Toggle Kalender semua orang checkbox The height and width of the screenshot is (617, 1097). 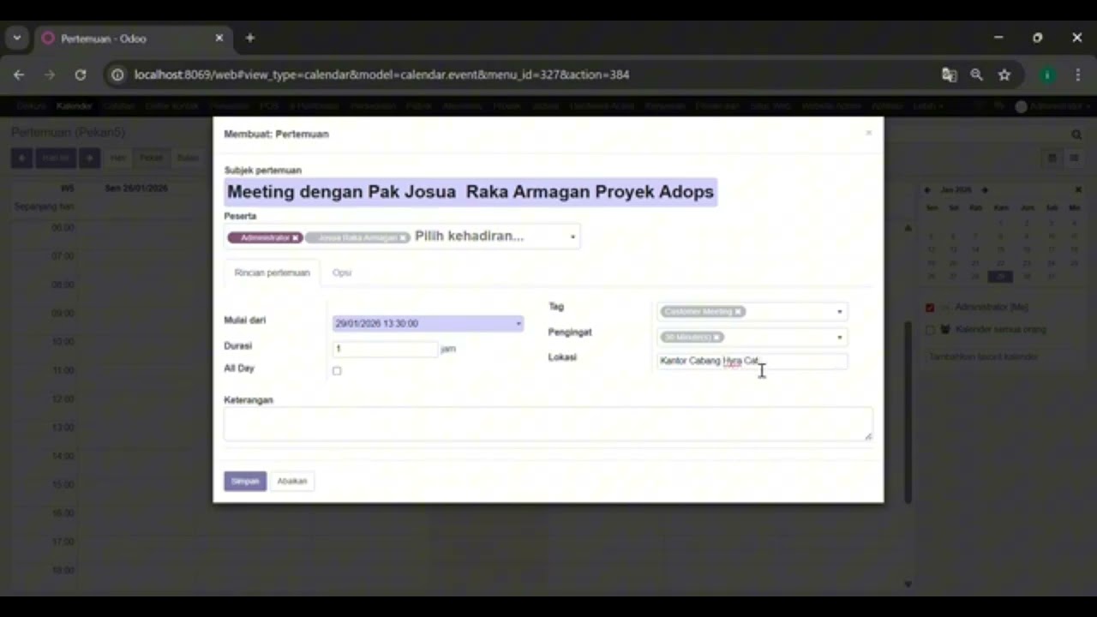click(930, 329)
